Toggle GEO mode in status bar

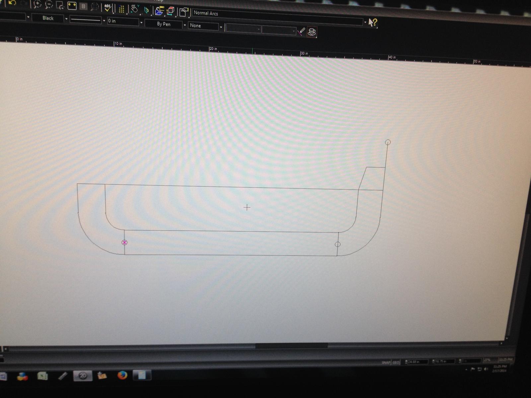[x=396, y=362]
